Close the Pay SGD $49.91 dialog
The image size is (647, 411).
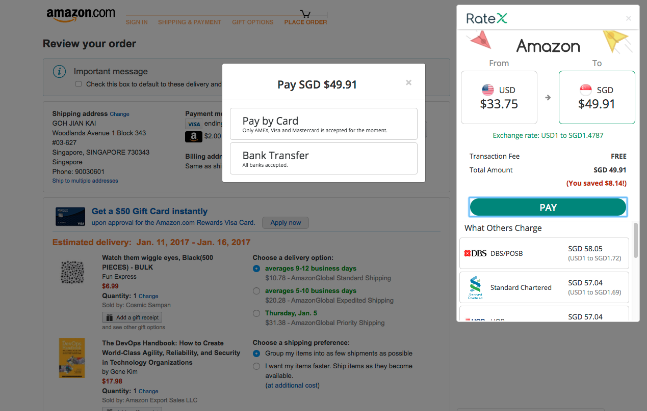point(408,82)
